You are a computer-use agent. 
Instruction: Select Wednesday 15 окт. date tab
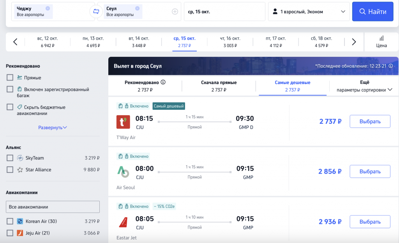pyautogui.click(x=184, y=42)
